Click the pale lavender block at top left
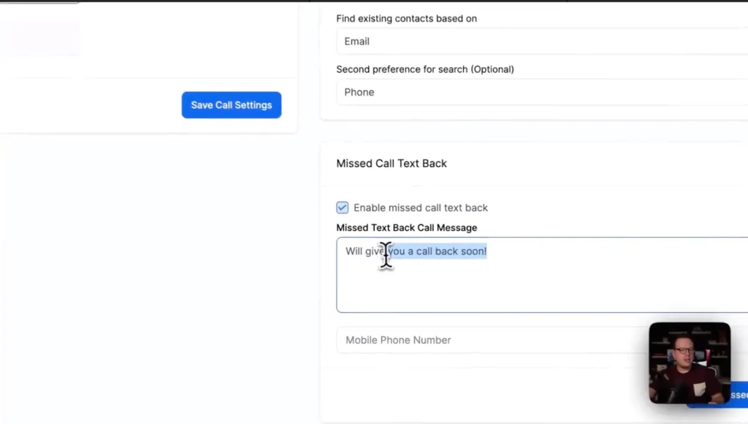The height and width of the screenshot is (424, 748). [x=40, y=39]
